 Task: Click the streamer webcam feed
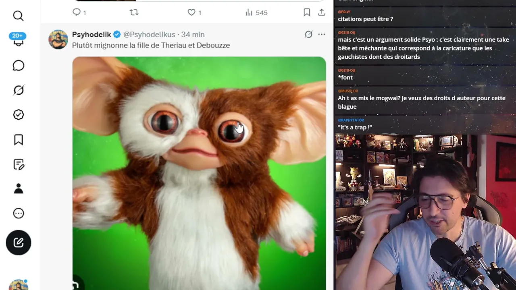[x=425, y=212]
